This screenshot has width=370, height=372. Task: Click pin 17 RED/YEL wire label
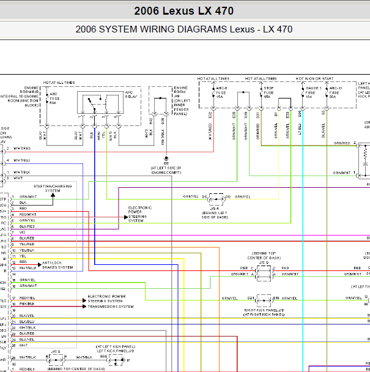pyautogui.click(x=27, y=298)
